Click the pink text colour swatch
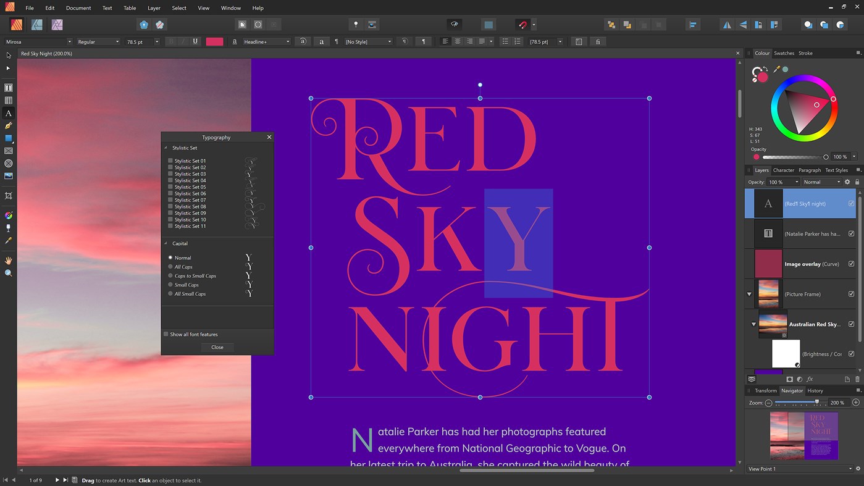This screenshot has height=486, width=864. click(214, 42)
